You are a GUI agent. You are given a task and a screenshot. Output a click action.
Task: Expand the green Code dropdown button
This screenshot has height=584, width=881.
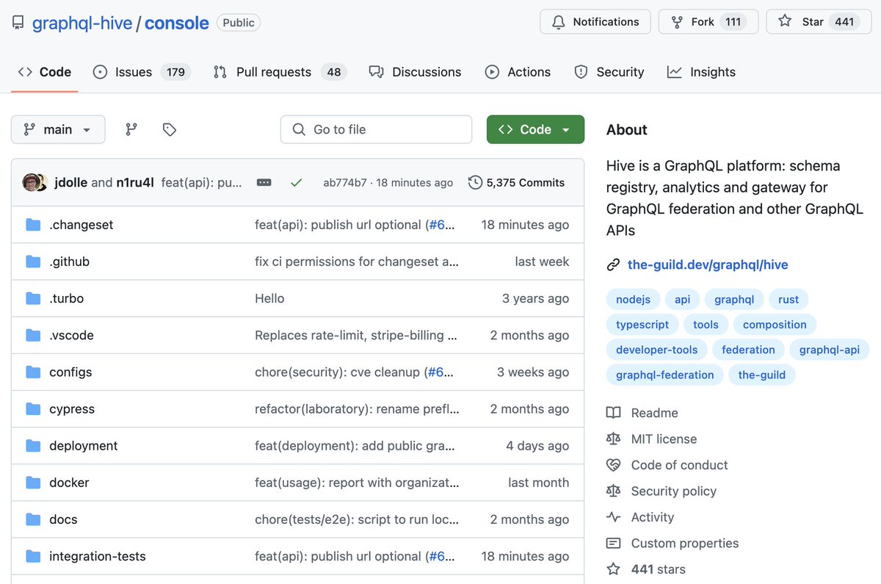coord(535,129)
